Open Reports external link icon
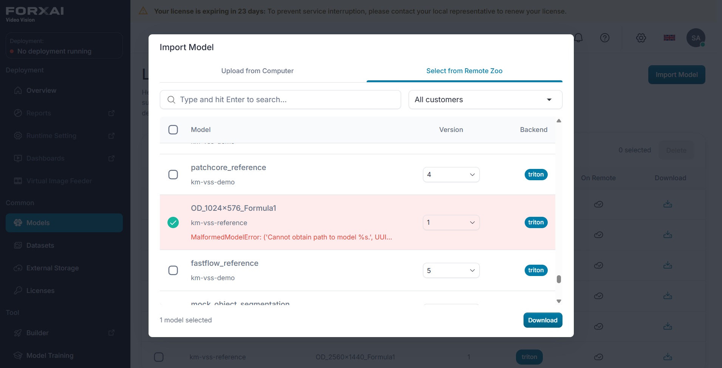This screenshot has width=722, height=368. 112,113
